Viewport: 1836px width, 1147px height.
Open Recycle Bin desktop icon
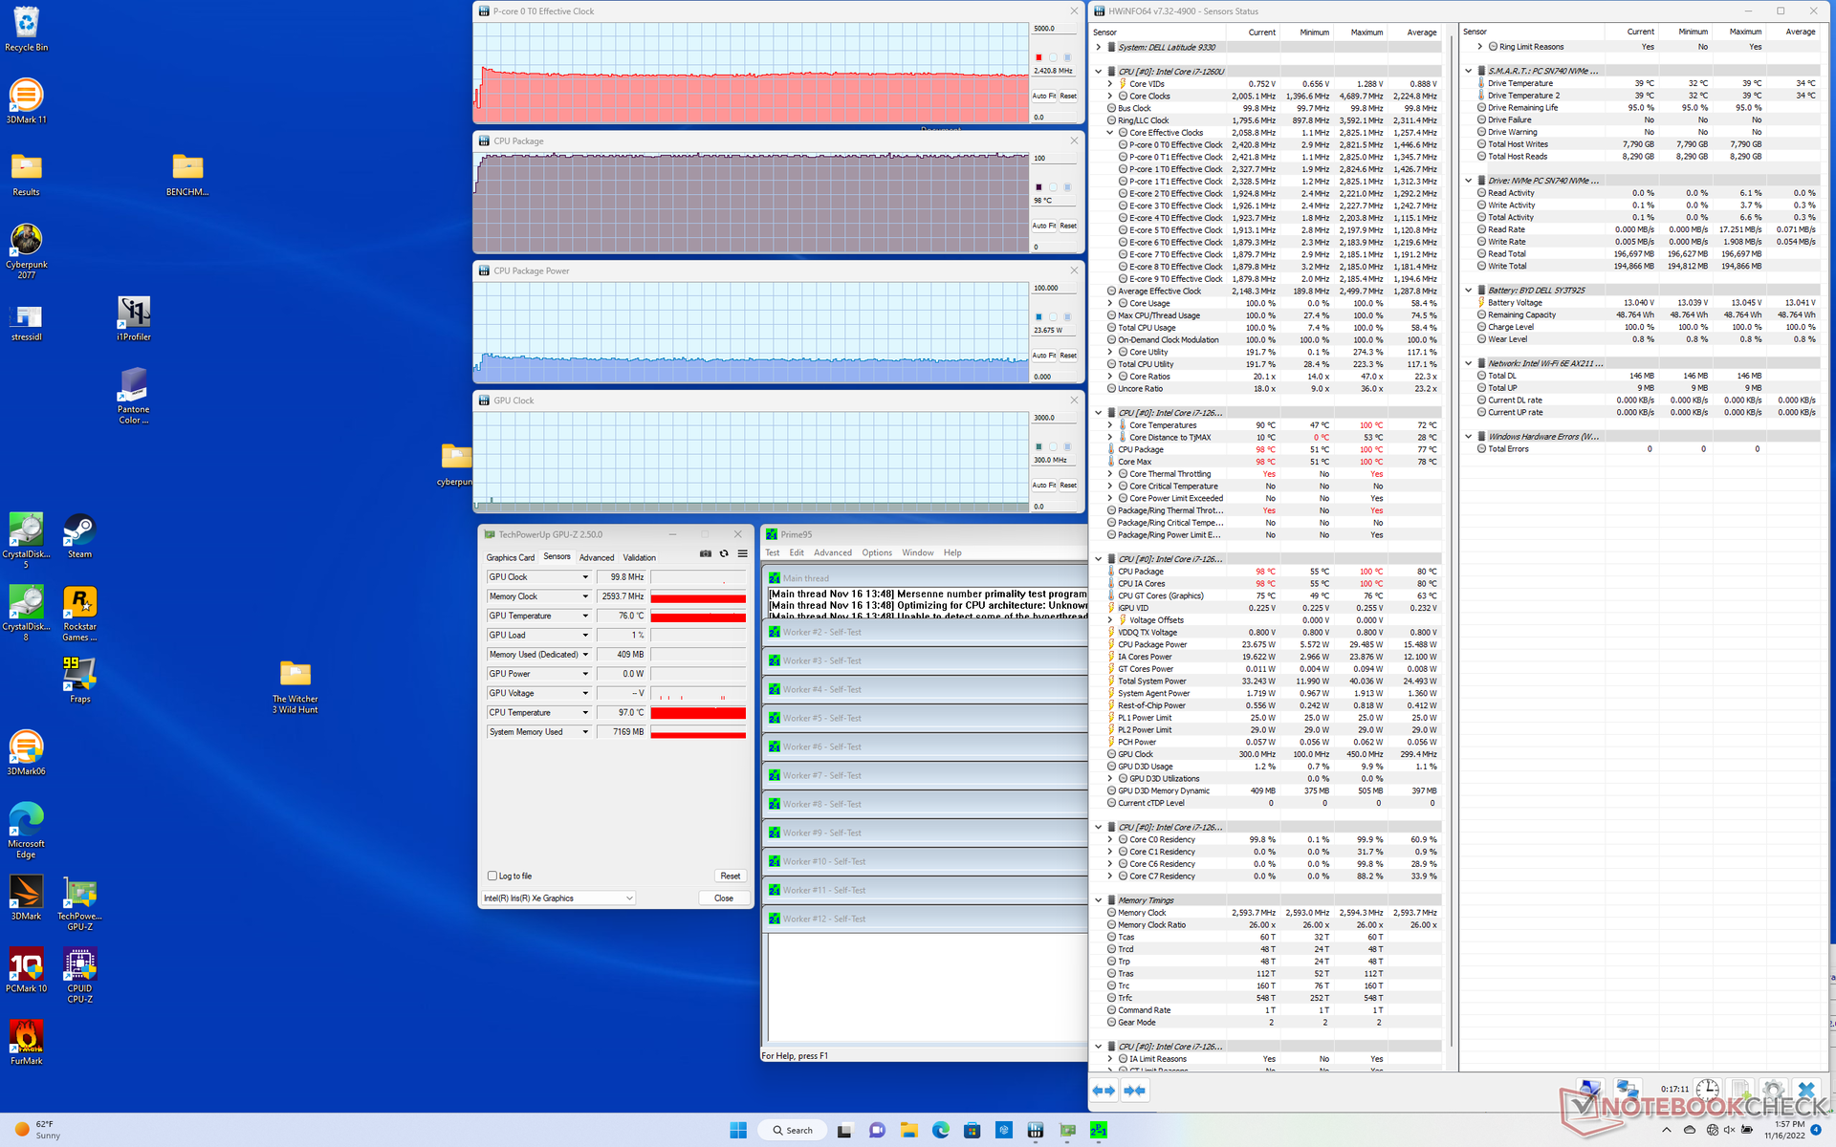point(27,29)
